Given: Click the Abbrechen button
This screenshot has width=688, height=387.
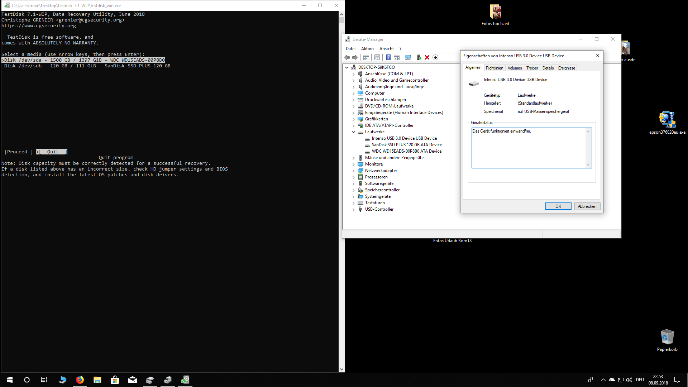Looking at the screenshot, I should pos(587,206).
